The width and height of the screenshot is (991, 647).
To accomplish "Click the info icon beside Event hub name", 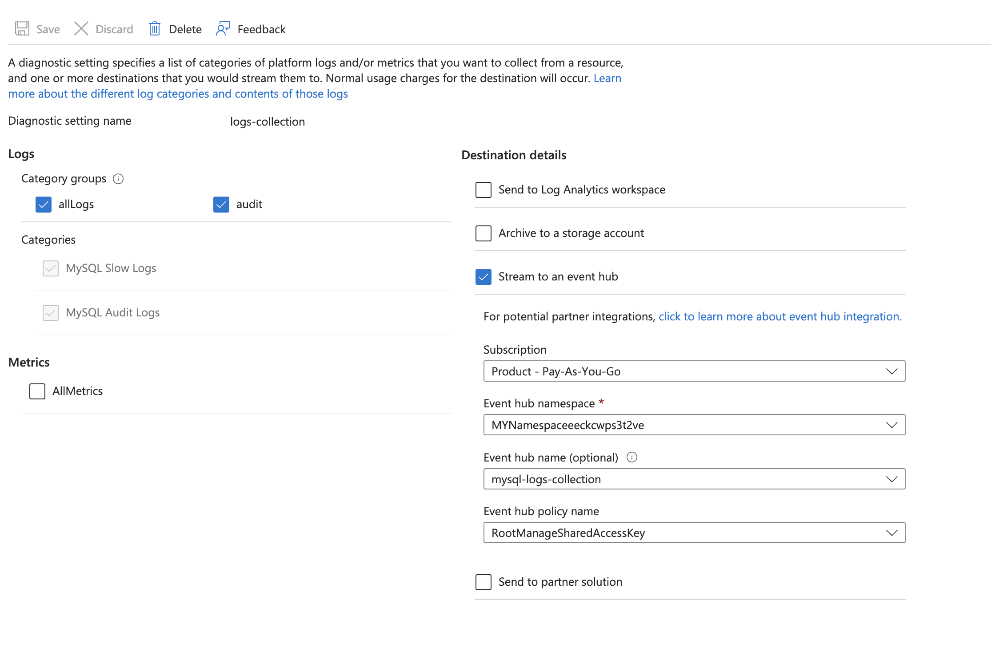I will pyautogui.click(x=632, y=457).
